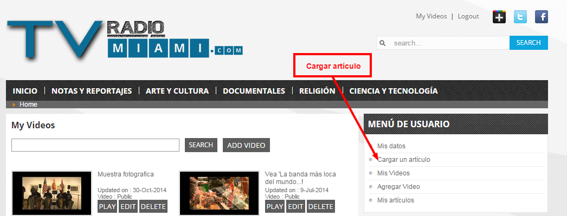The image size is (567, 216).
Task: Click the ADD VIDEO button
Action: (x=246, y=145)
